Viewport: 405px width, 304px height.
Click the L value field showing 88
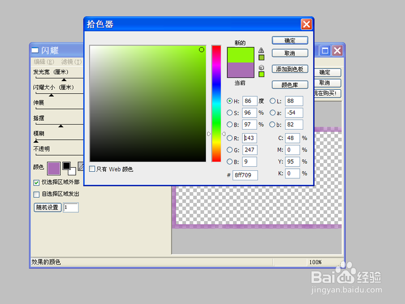[x=294, y=101]
